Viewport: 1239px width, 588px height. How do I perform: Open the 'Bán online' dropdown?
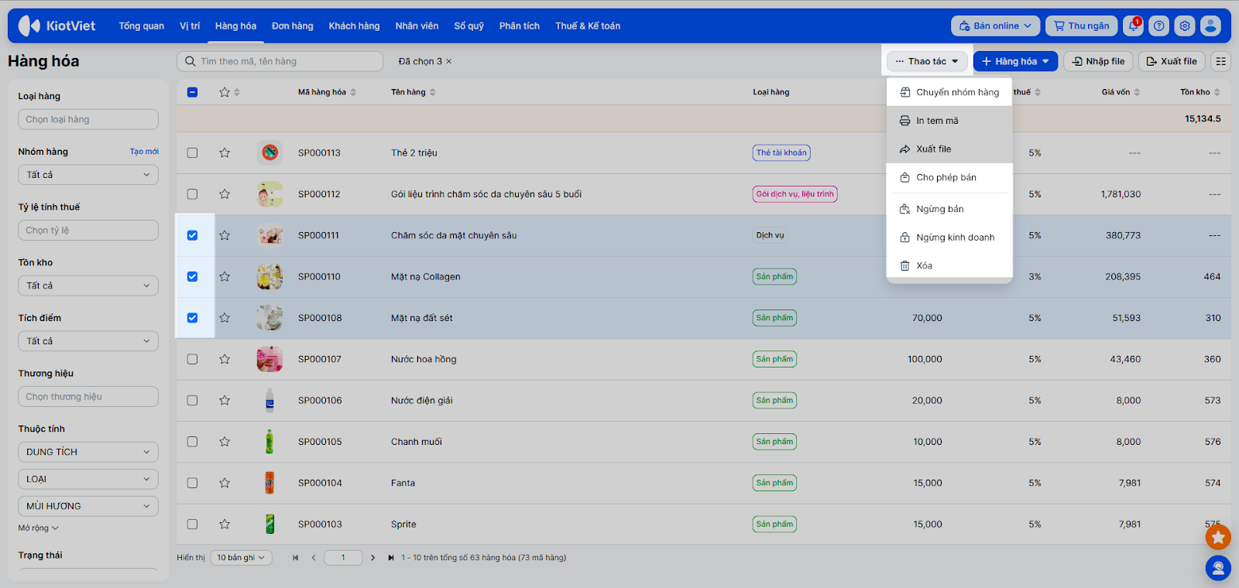coord(996,26)
